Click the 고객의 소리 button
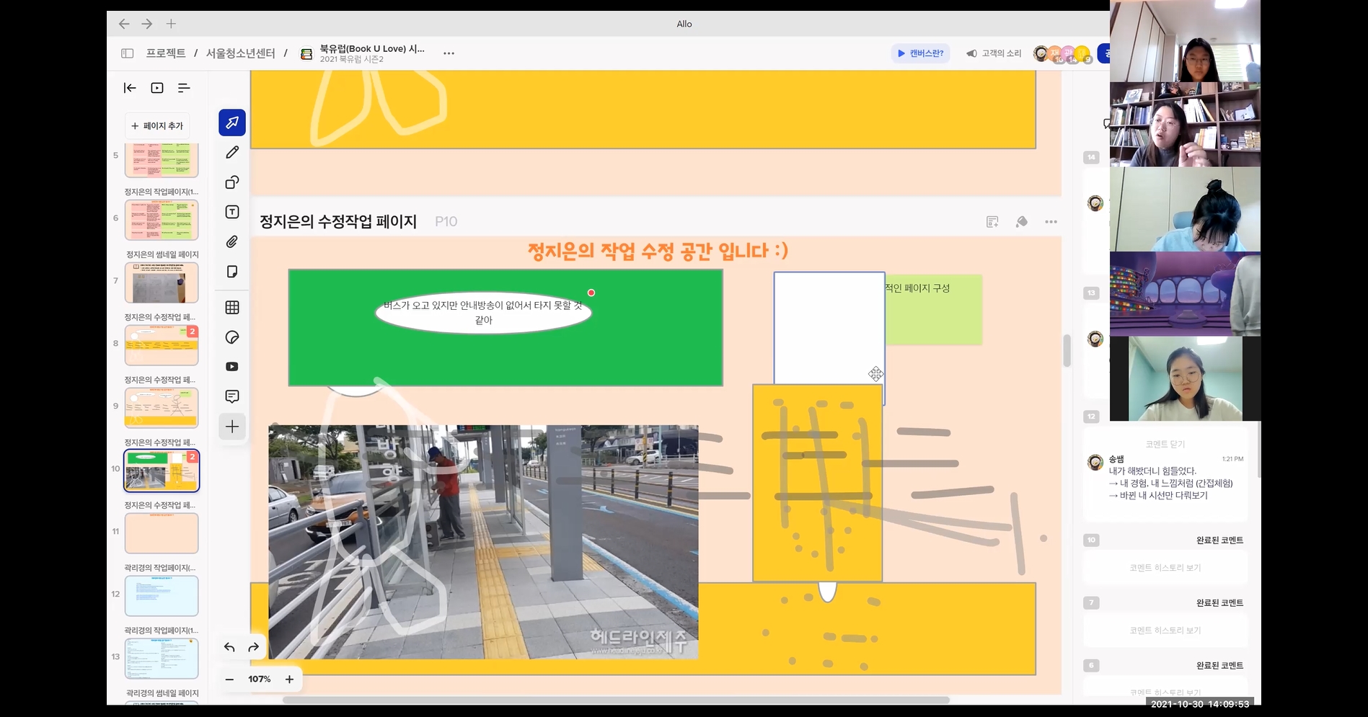The image size is (1368, 717). 994,53
